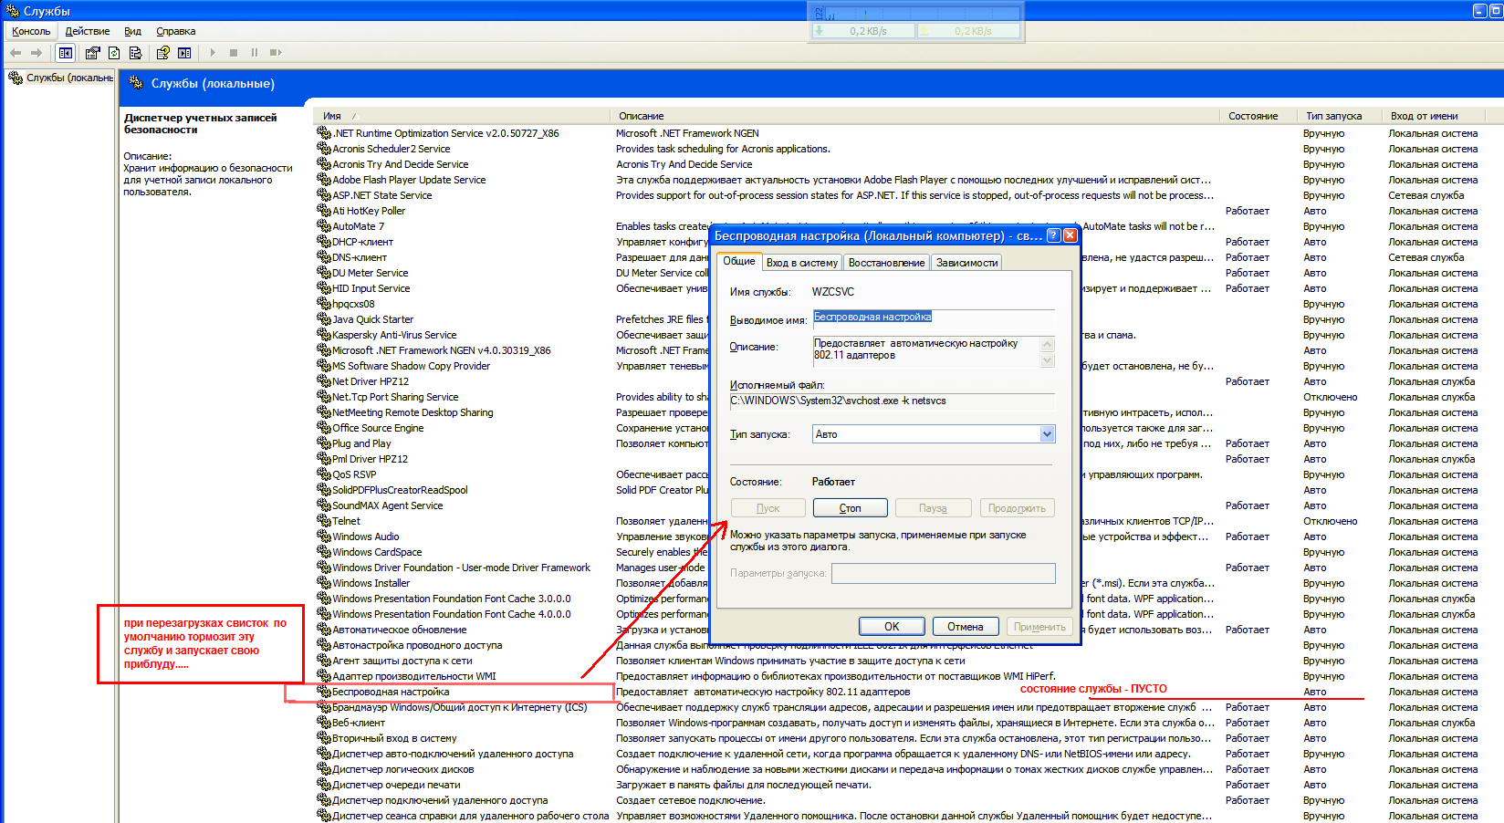Screen dimensions: 1504x823
Task: Open the Действие menu
Action: point(88,31)
